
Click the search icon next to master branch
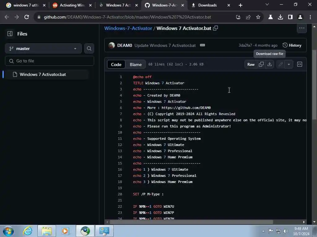89,48
